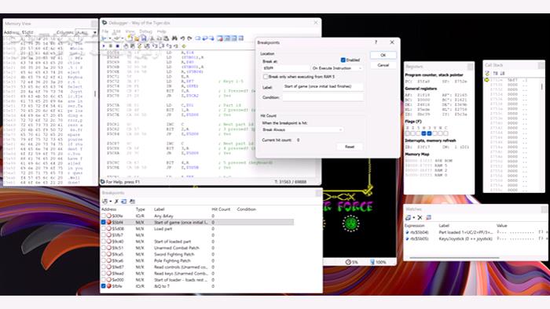Click the binoculars Find icon in debugger toolbar
Viewport: 550px width, 309px height.
click(x=174, y=38)
